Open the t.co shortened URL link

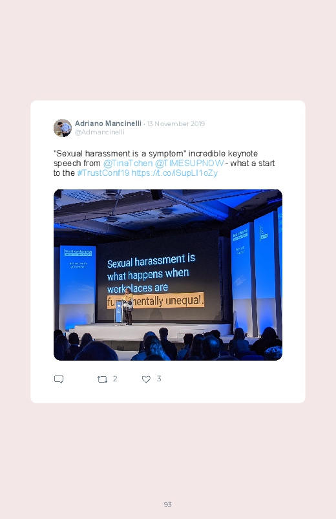(x=174, y=173)
